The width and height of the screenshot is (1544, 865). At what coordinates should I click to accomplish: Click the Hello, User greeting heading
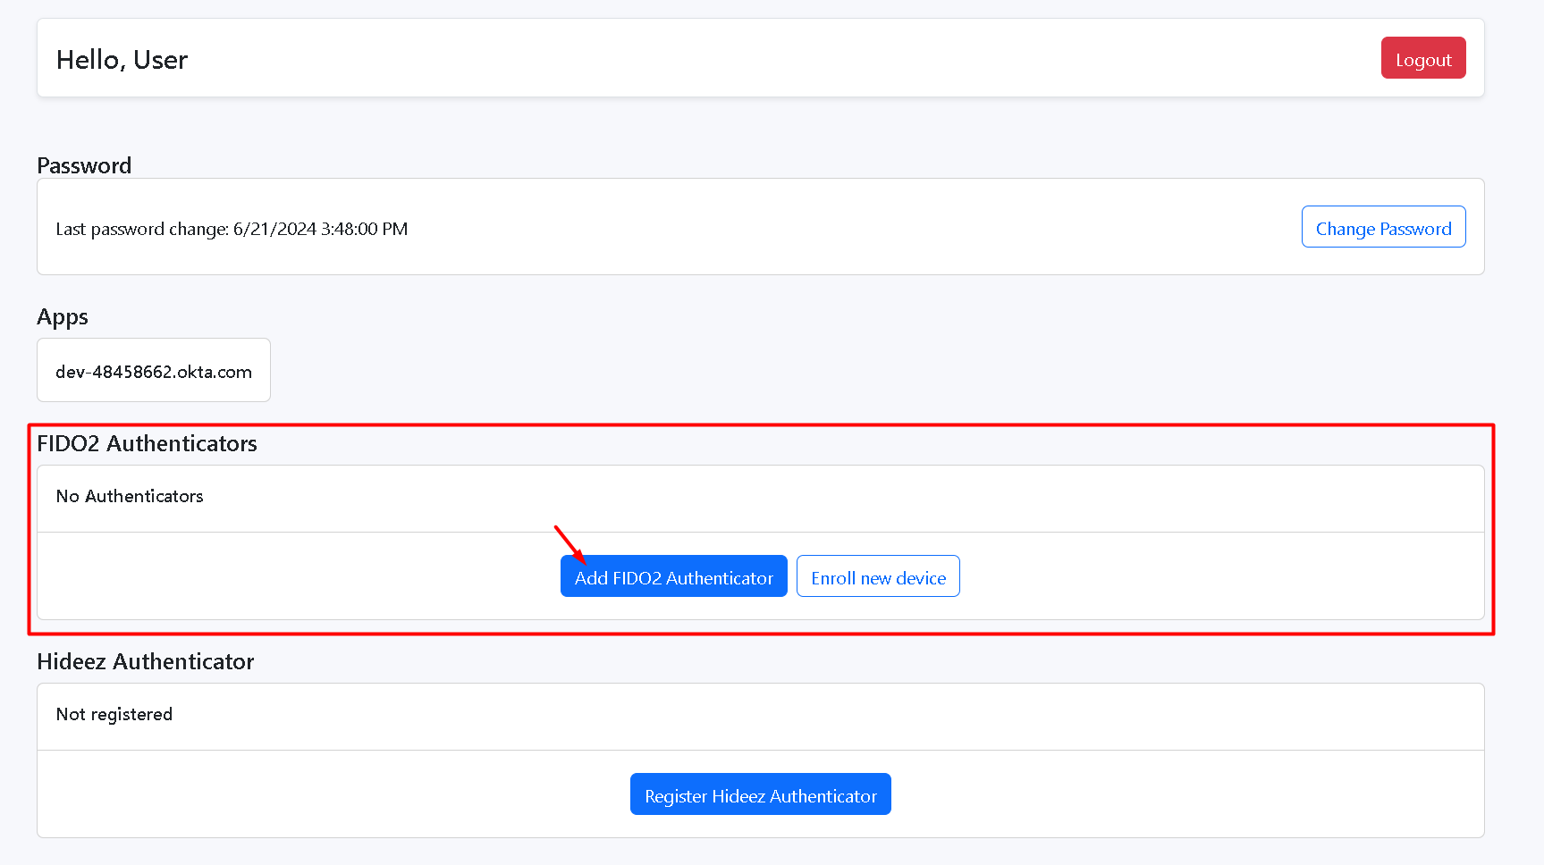pos(122,60)
